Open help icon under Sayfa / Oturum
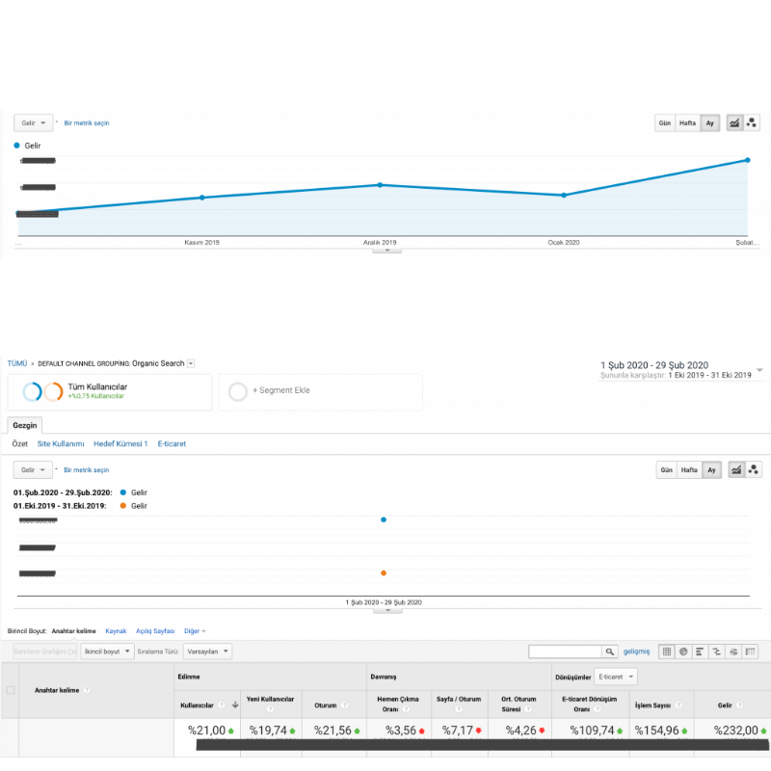Screen dimensions: 771x771 pos(459,709)
